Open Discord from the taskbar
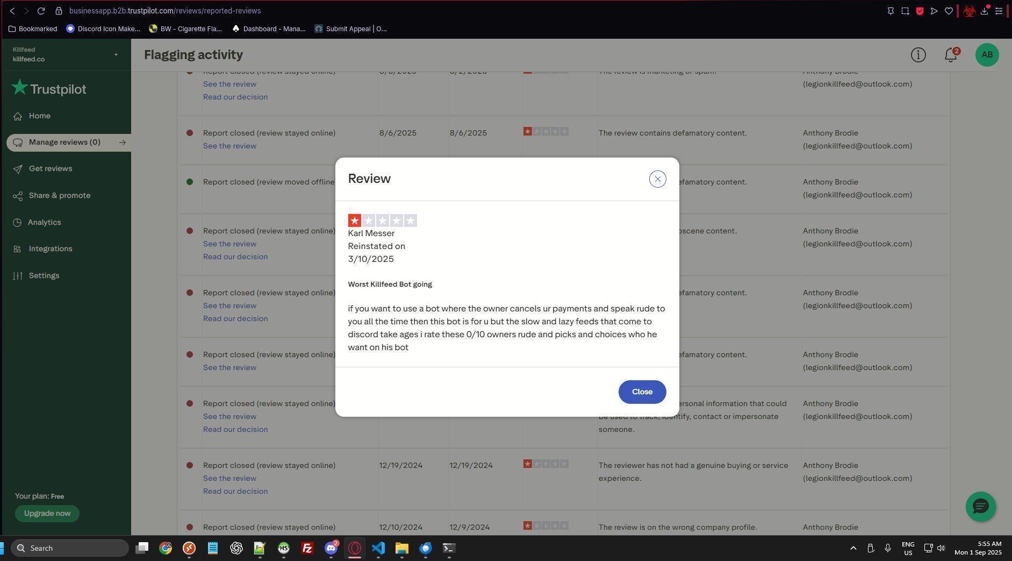This screenshot has width=1012, height=561. pos(331,548)
